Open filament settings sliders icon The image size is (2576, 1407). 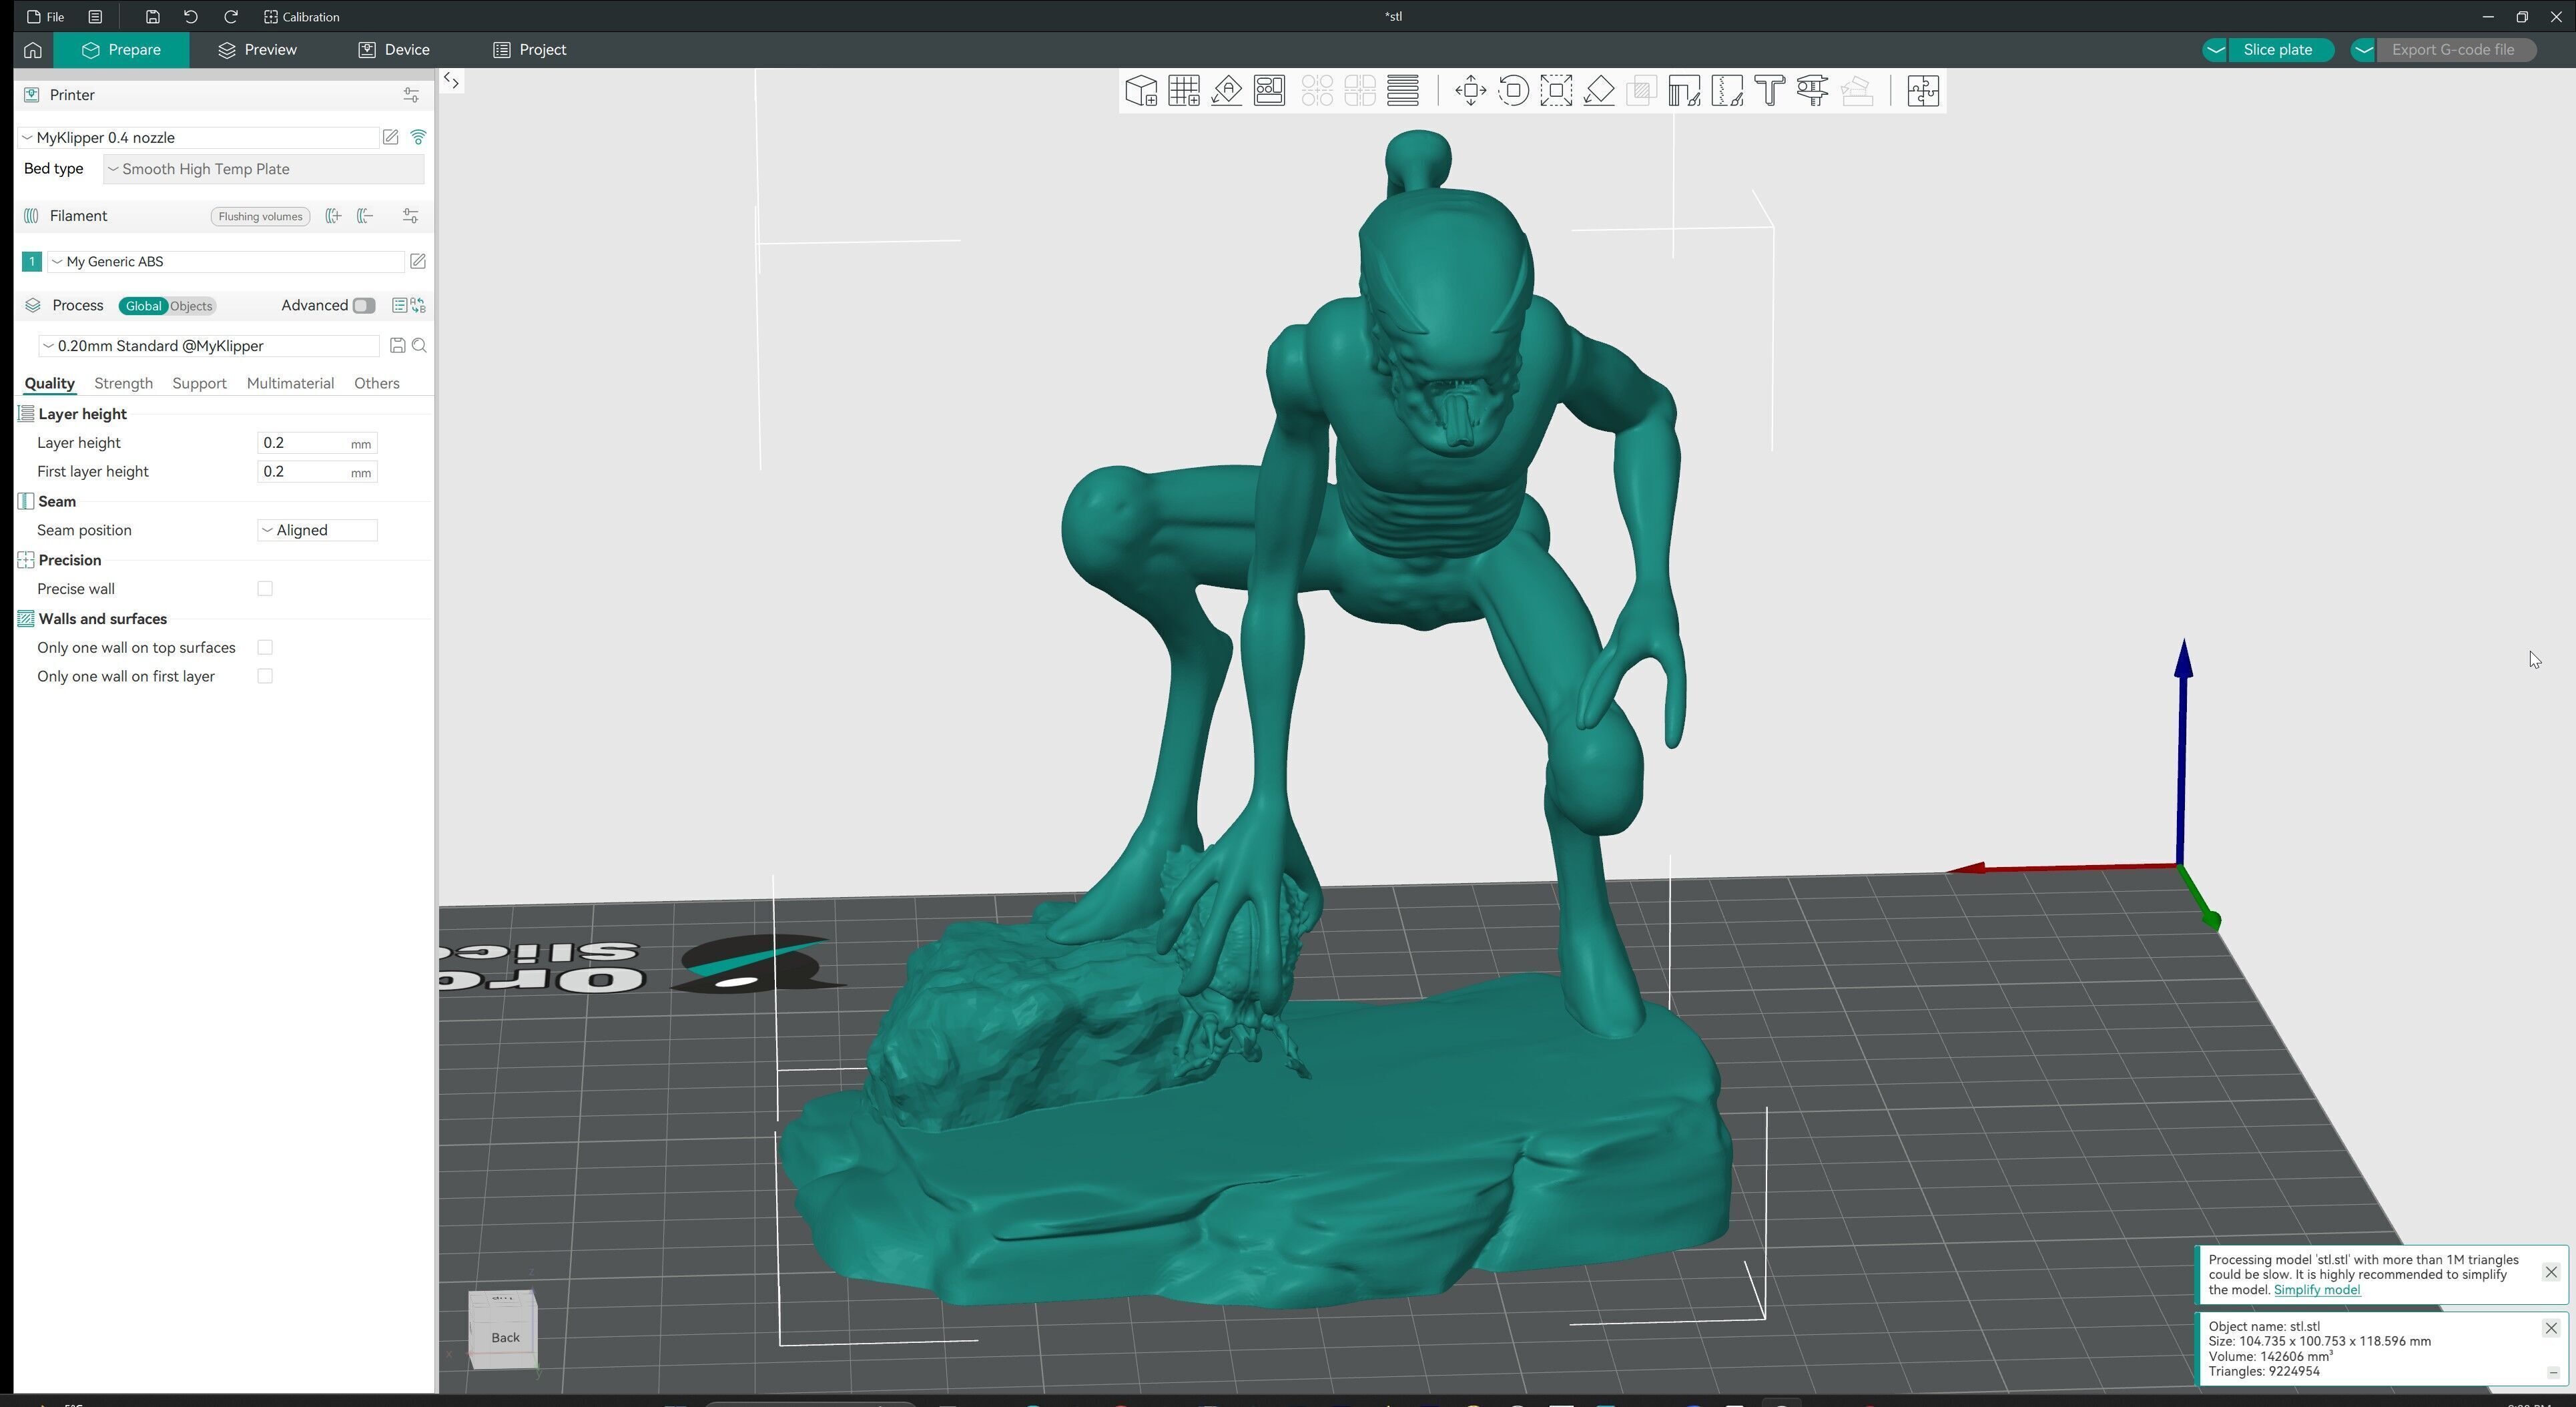click(411, 216)
